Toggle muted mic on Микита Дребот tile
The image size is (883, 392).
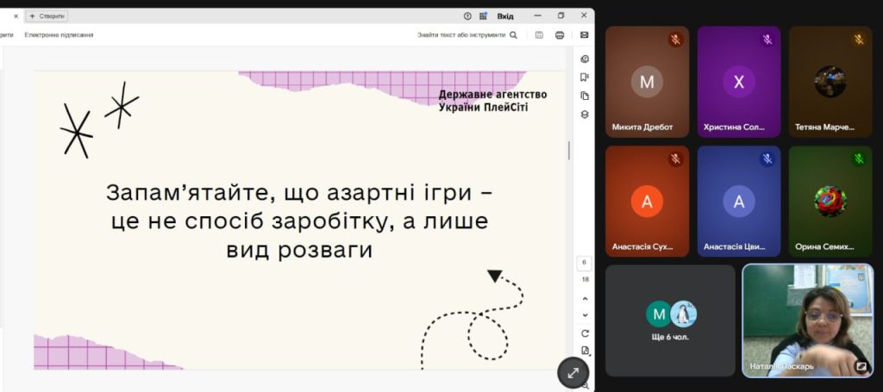pos(675,40)
